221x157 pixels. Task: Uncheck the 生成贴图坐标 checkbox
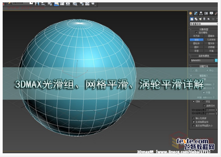coord(194,122)
